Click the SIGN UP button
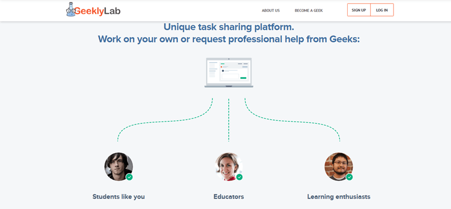 [x=359, y=10]
